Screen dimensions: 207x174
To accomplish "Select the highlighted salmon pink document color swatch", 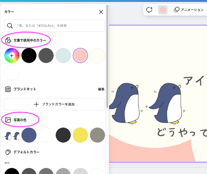I will tap(80, 55).
